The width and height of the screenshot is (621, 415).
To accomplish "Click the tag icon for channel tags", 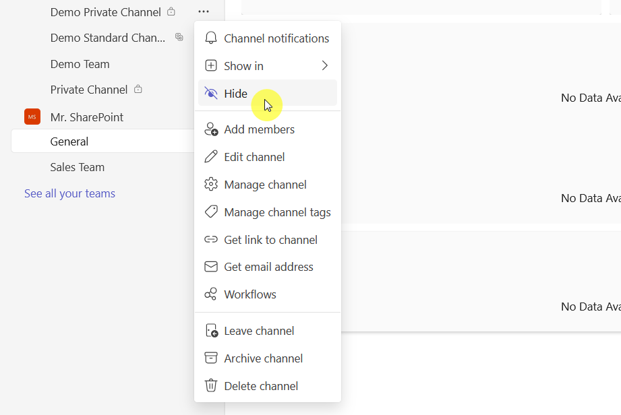I will (x=210, y=212).
